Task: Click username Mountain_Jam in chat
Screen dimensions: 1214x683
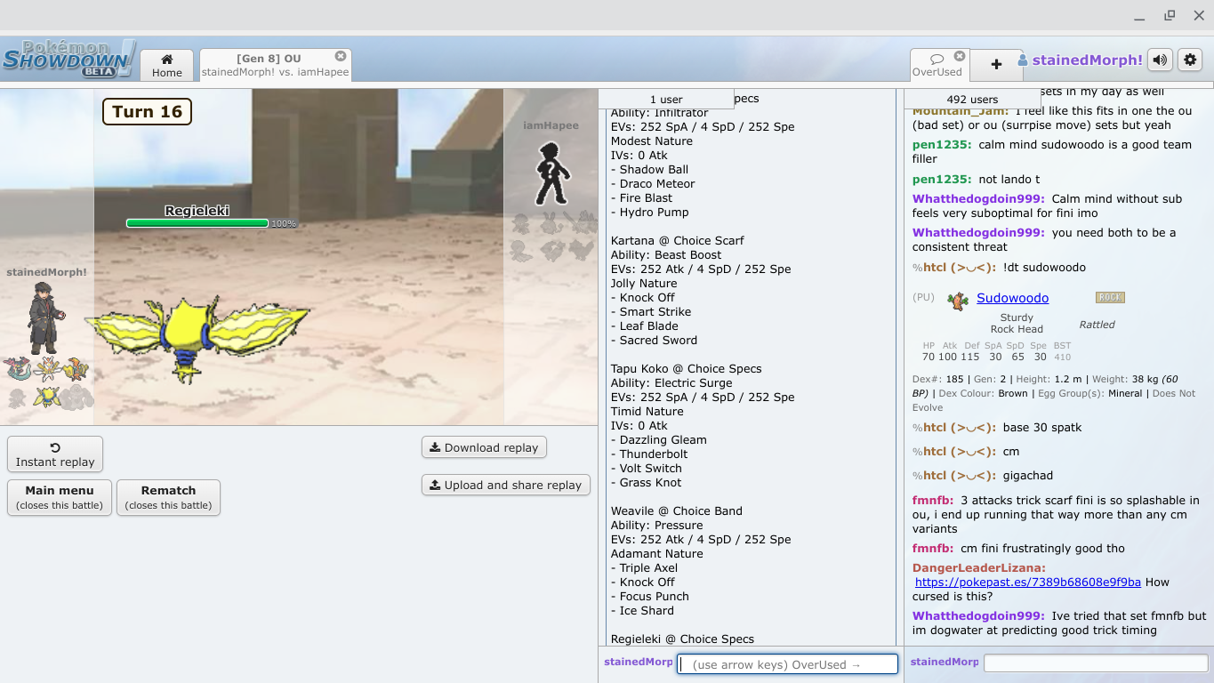Action: point(961,111)
